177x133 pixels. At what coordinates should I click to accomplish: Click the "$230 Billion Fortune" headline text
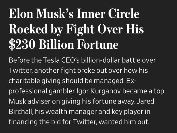pyautogui.click(x=63, y=45)
